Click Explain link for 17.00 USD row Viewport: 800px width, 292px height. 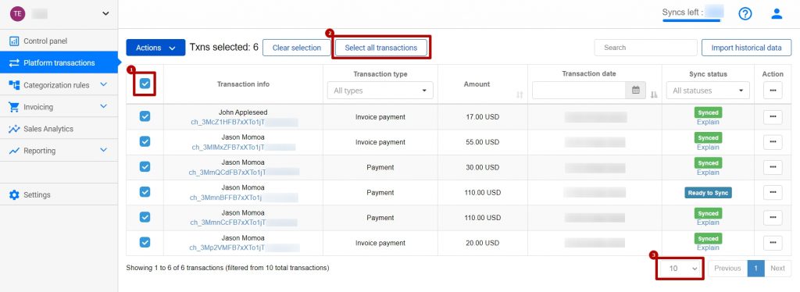click(708, 122)
